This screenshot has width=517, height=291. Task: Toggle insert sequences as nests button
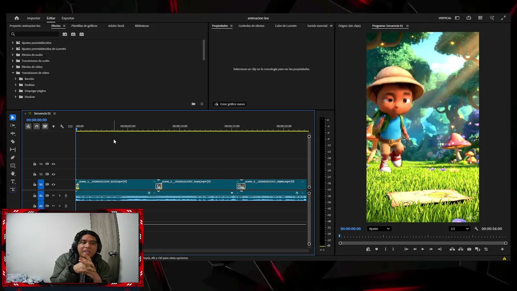point(28,127)
